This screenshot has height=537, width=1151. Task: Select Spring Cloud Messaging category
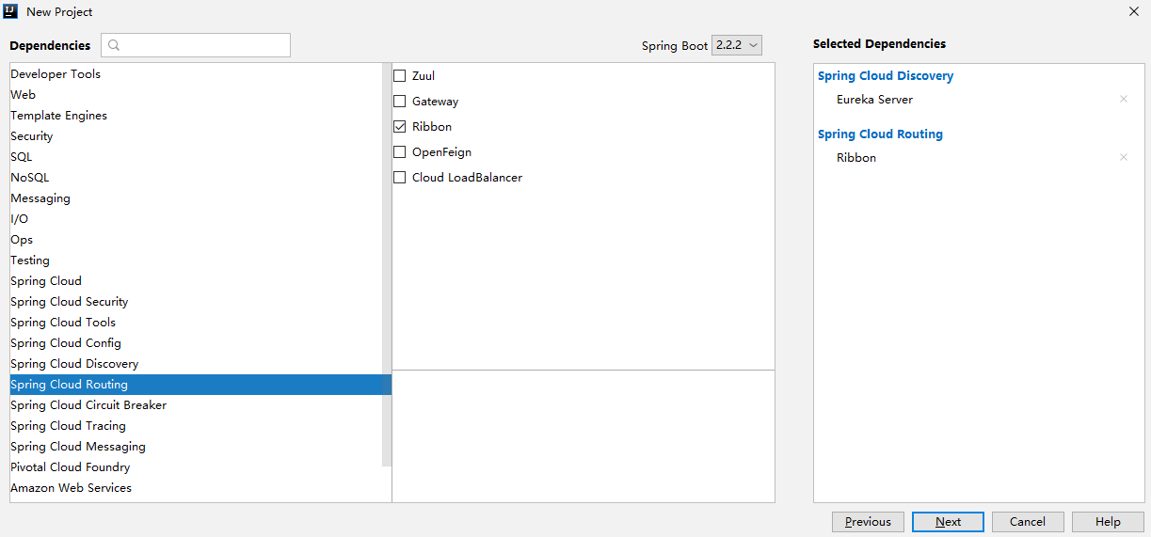(196, 447)
